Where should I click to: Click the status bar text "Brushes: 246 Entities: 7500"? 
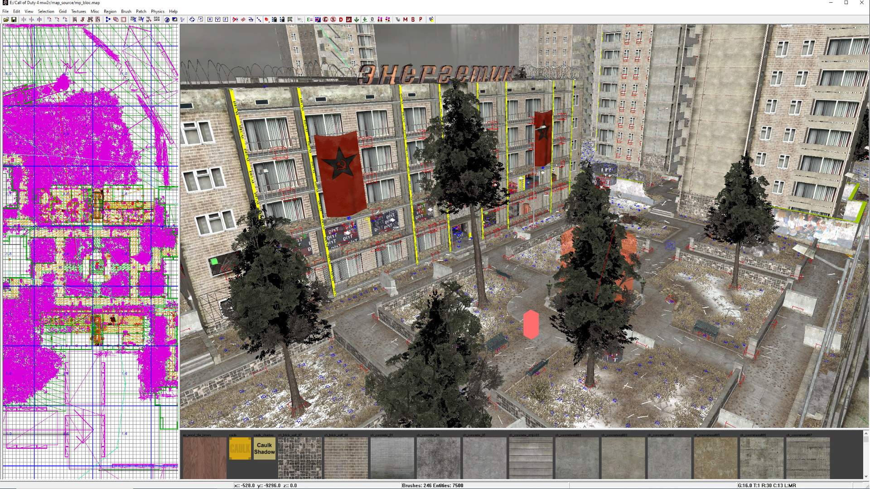[x=432, y=485]
